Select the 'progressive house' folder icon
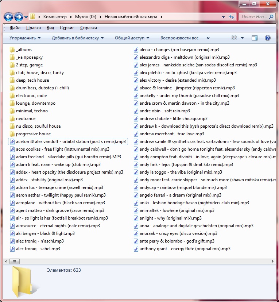The image size is (279, 302). click(x=12, y=134)
